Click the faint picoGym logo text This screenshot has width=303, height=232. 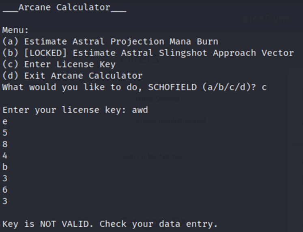click(x=266, y=19)
